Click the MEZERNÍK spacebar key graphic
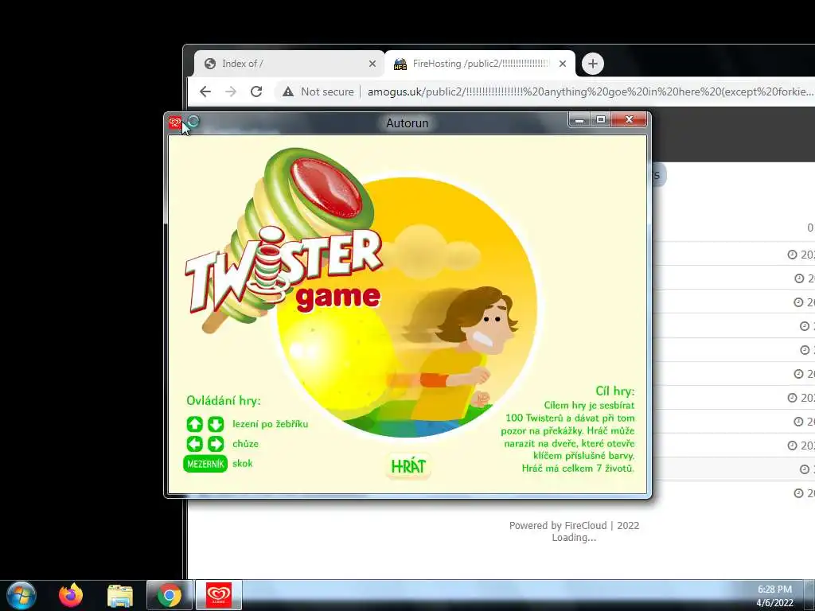 pyautogui.click(x=205, y=464)
